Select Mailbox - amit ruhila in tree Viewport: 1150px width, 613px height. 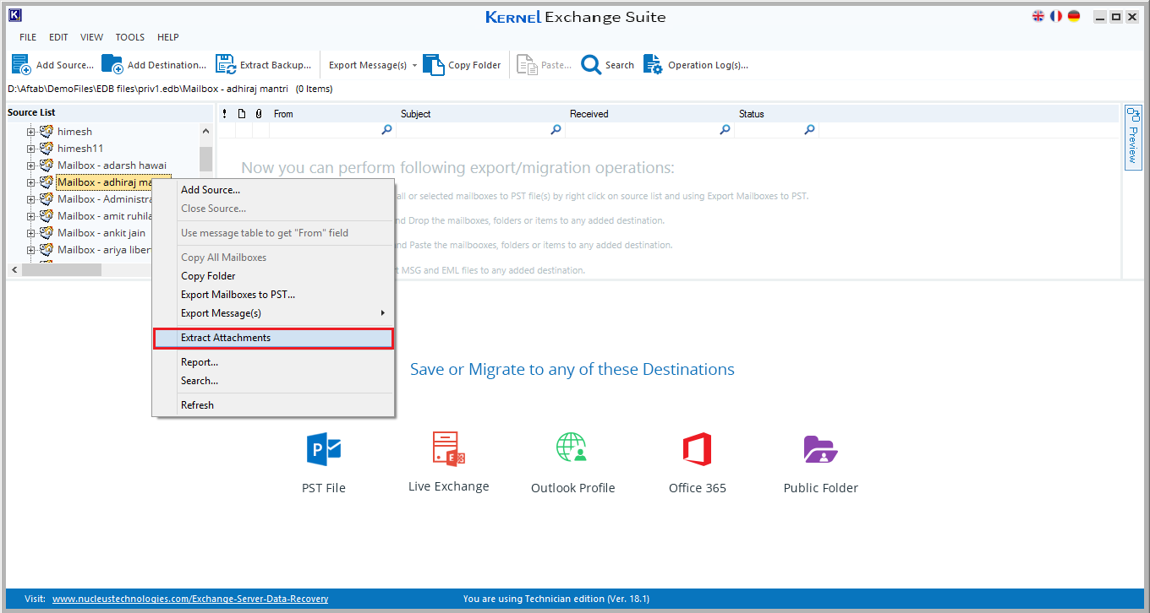click(x=105, y=216)
